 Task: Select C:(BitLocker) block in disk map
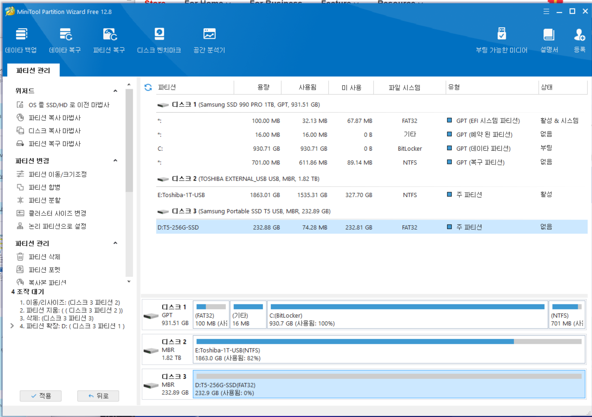tap(407, 315)
